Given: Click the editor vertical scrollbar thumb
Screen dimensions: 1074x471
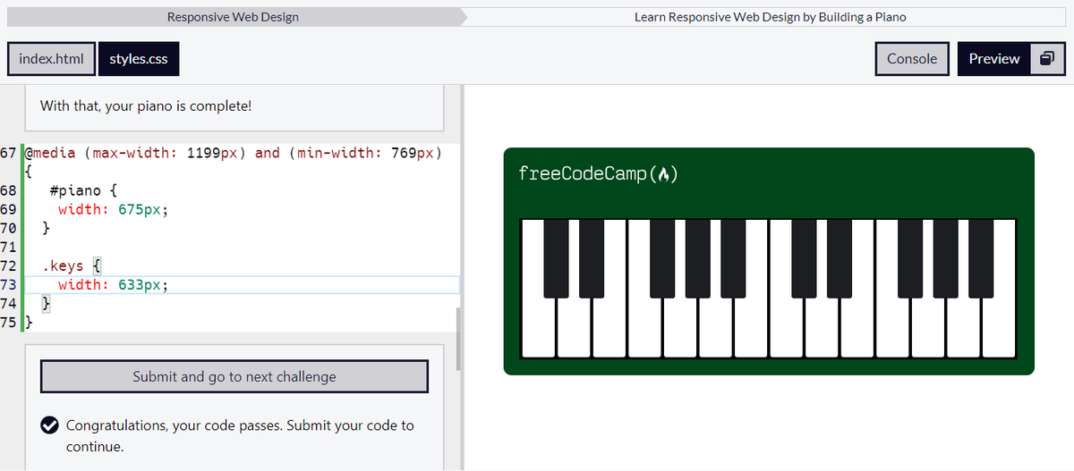Looking at the screenshot, I should 460,339.
